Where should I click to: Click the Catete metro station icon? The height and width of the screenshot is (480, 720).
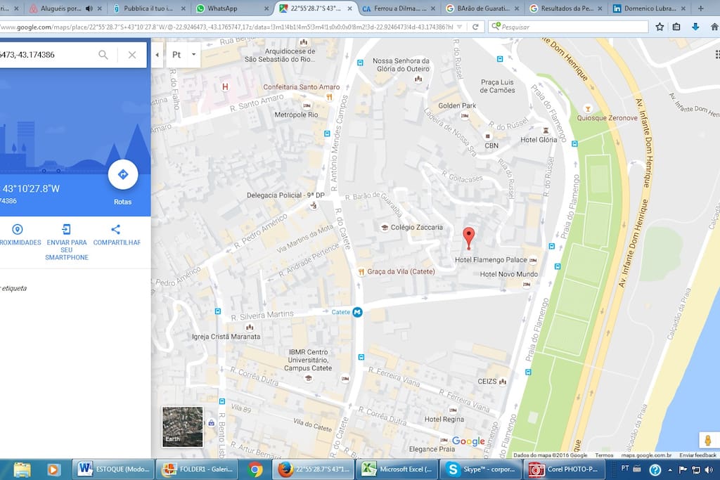357,312
